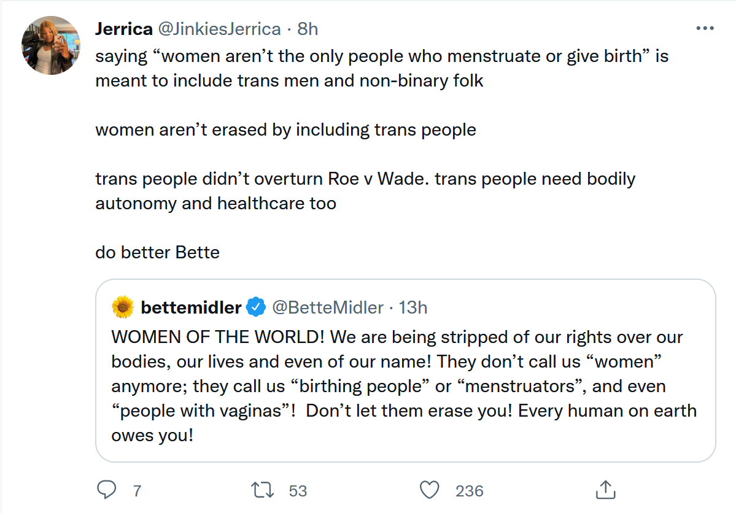Click the "do better Bette" line

pos(157,252)
